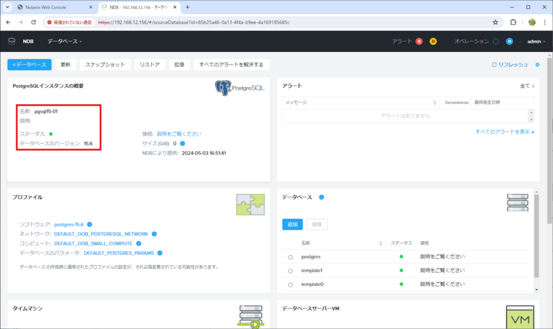Click the スナップショット button
The height and width of the screenshot is (329, 553).
[x=105, y=65]
